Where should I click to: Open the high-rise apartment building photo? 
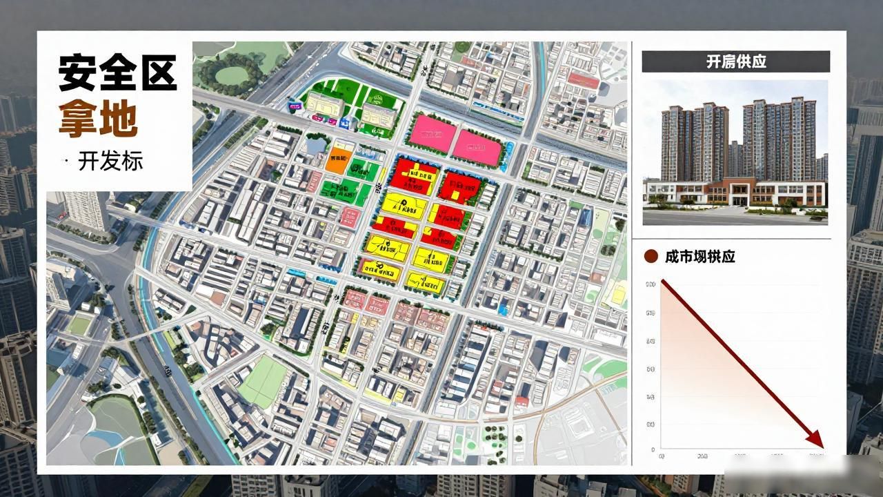735,153
